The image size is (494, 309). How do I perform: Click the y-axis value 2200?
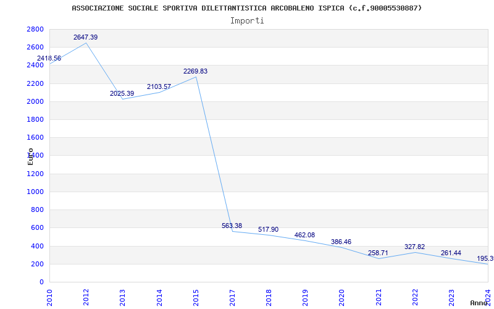pos(35,83)
